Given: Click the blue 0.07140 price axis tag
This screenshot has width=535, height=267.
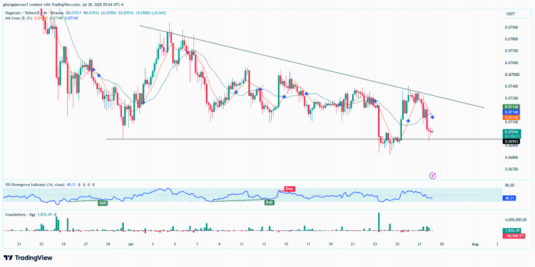Looking at the screenshot, I should pos(511,112).
